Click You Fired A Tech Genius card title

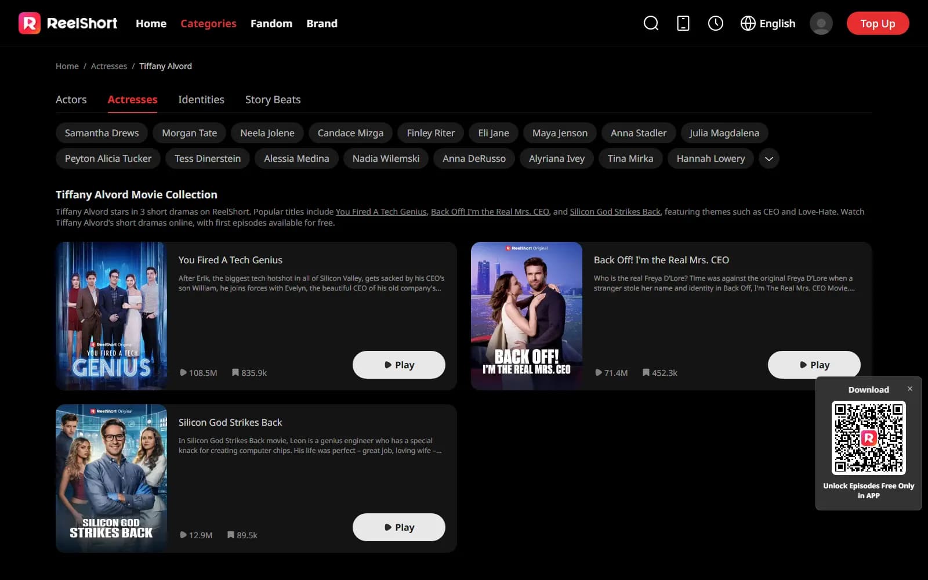click(x=230, y=260)
